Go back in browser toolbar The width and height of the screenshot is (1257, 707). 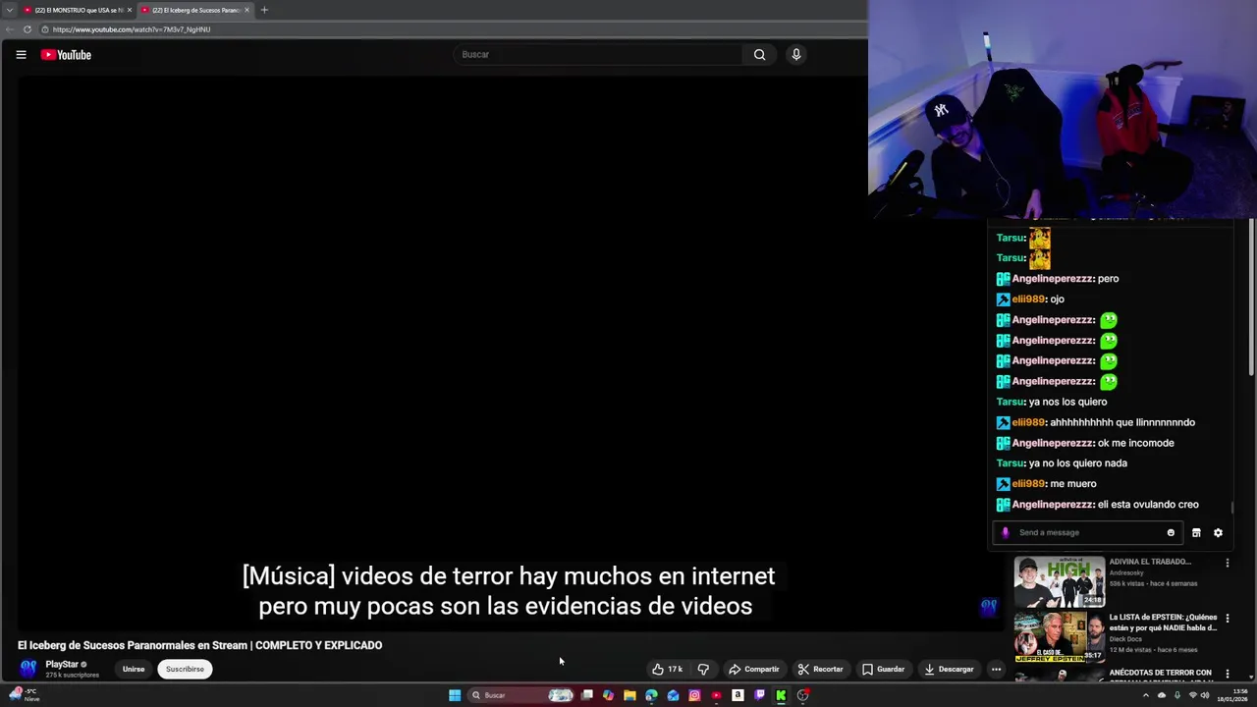(x=10, y=29)
